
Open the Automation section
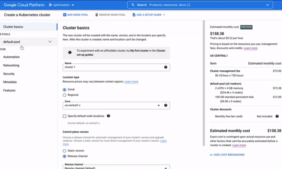click(11, 57)
